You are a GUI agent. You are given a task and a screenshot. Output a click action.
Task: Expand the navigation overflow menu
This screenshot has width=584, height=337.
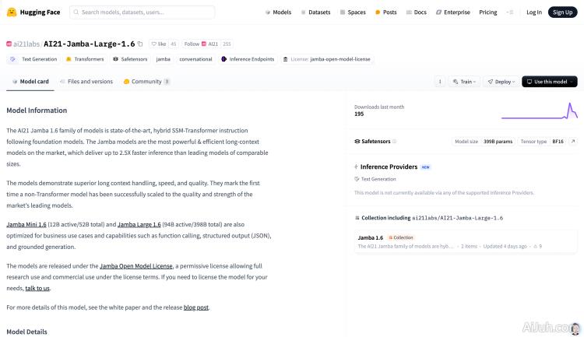[x=510, y=12]
